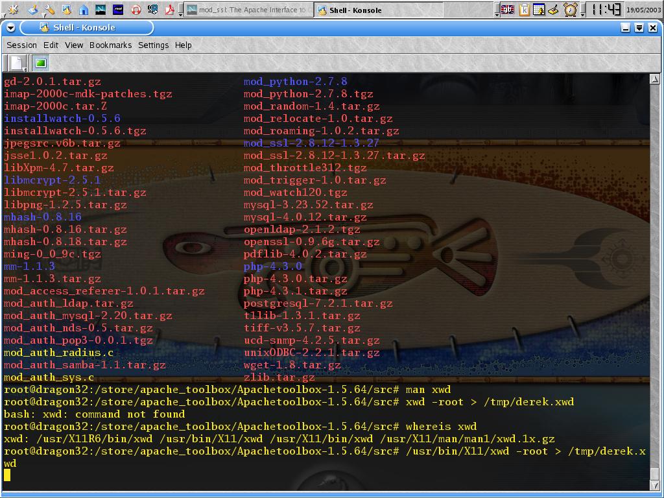Open the Session menu
The height and width of the screenshot is (498, 664).
pos(21,45)
